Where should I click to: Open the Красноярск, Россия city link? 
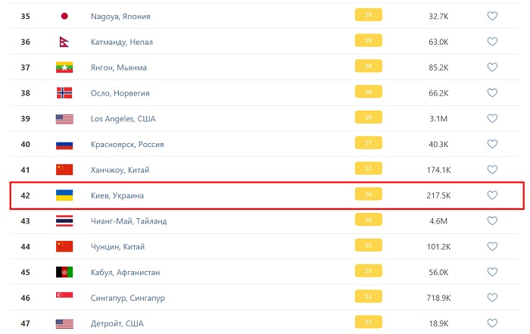[127, 144]
